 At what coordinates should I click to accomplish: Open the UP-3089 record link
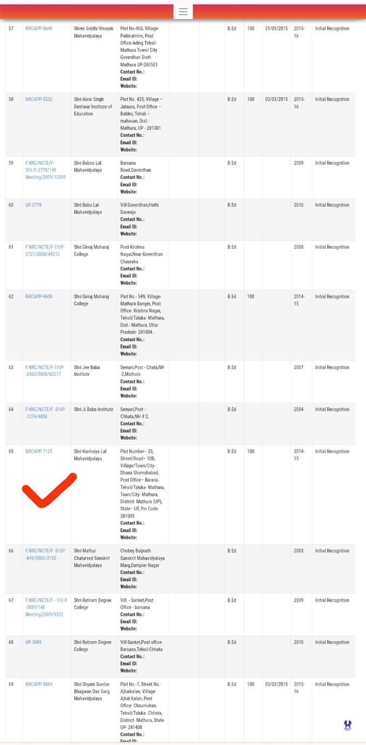point(33,642)
